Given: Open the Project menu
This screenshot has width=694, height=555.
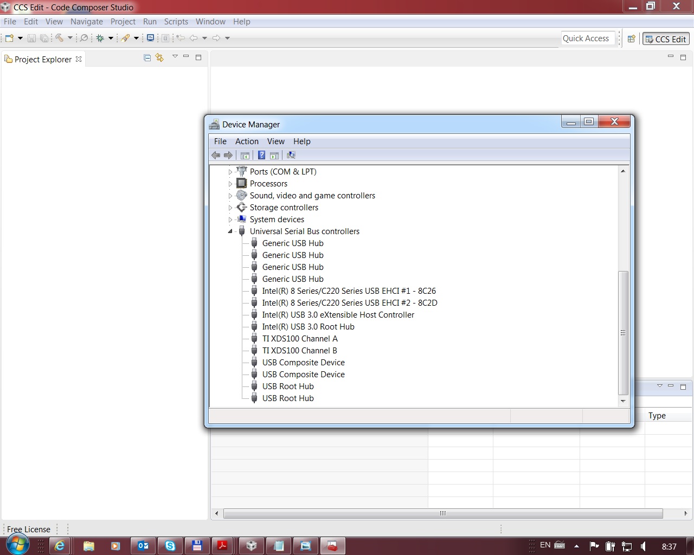Looking at the screenshot, I should pos(123,22).
